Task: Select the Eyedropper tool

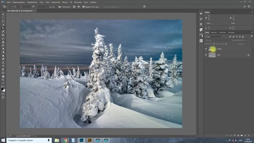Action: 3,31
